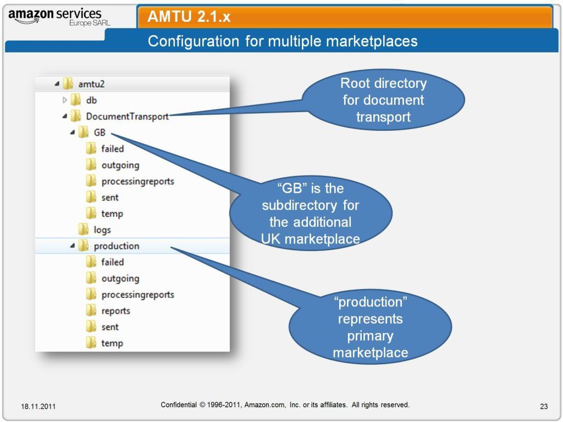Viewport: 563px width, 422px height.
Task: Click the Confidential copyright footer text
Action: [285, 405]
